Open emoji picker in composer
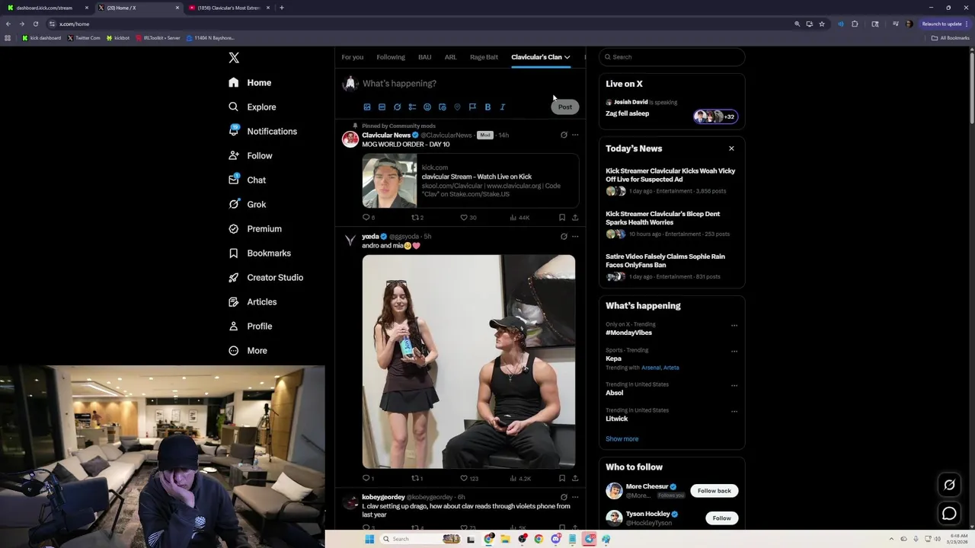 tap(427, 107)
